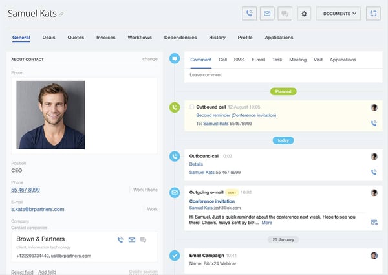Click phone icon in planned outbound call

point(374,123)
